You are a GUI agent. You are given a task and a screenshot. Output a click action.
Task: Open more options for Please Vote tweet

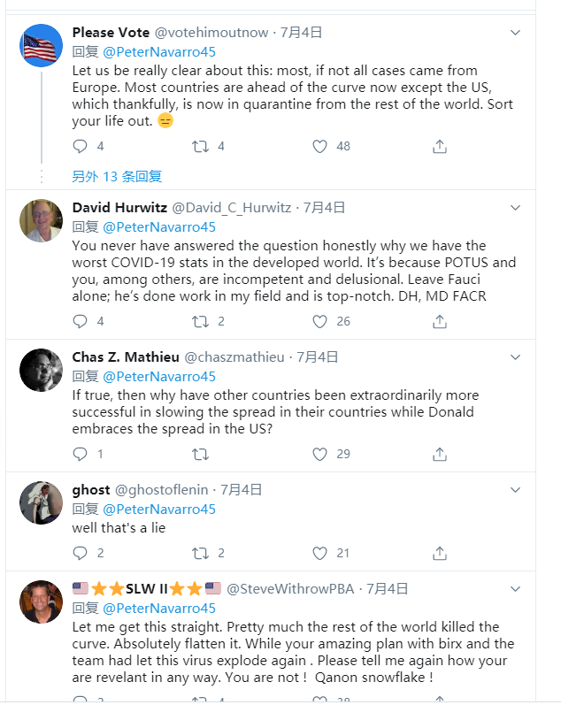pos(516,33)
